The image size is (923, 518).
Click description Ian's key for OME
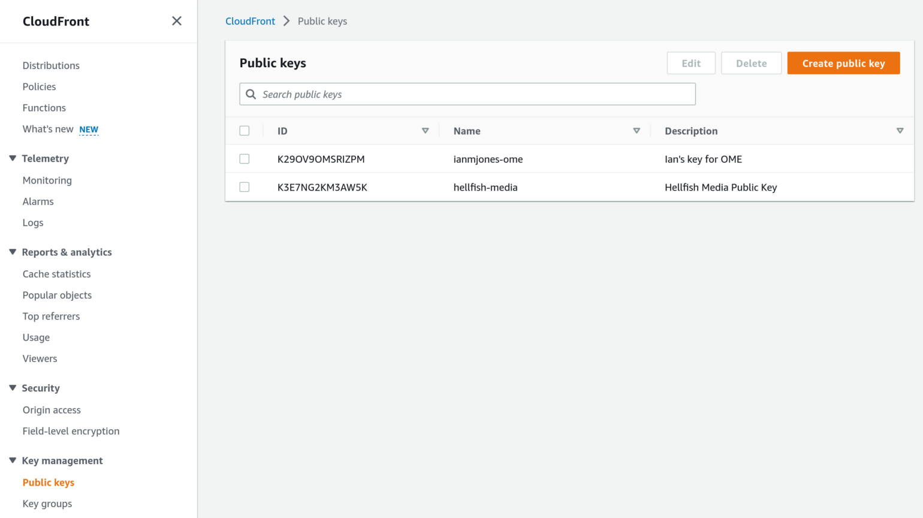[x=704, y=159]
